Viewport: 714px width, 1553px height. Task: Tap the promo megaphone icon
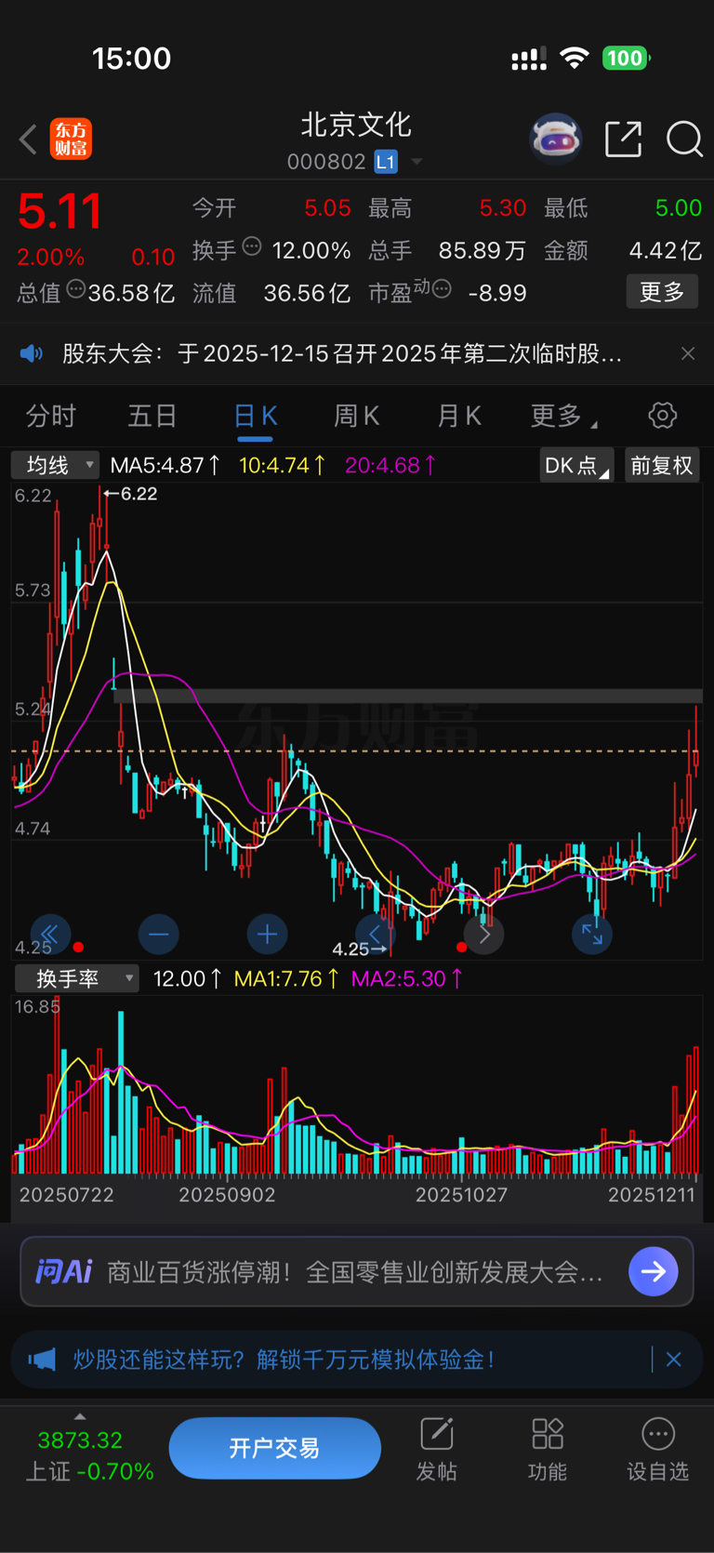41,1360
